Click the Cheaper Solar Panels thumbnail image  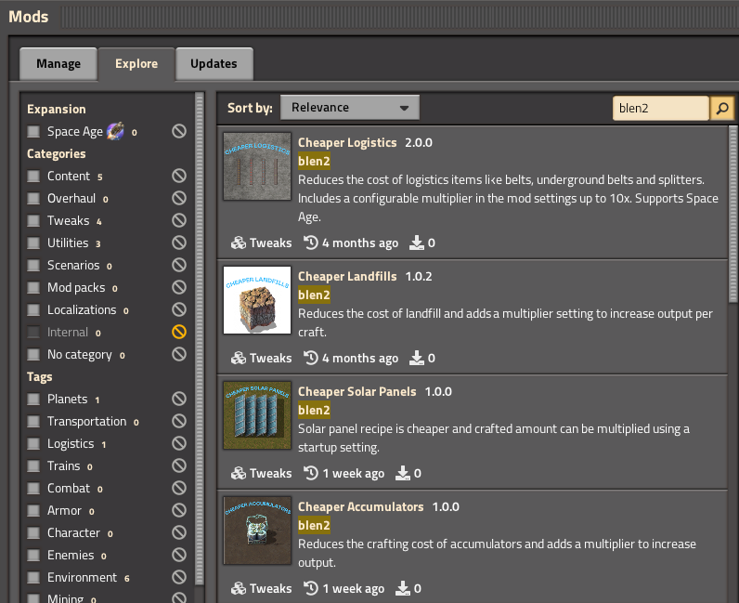click(x=257, y=415)
